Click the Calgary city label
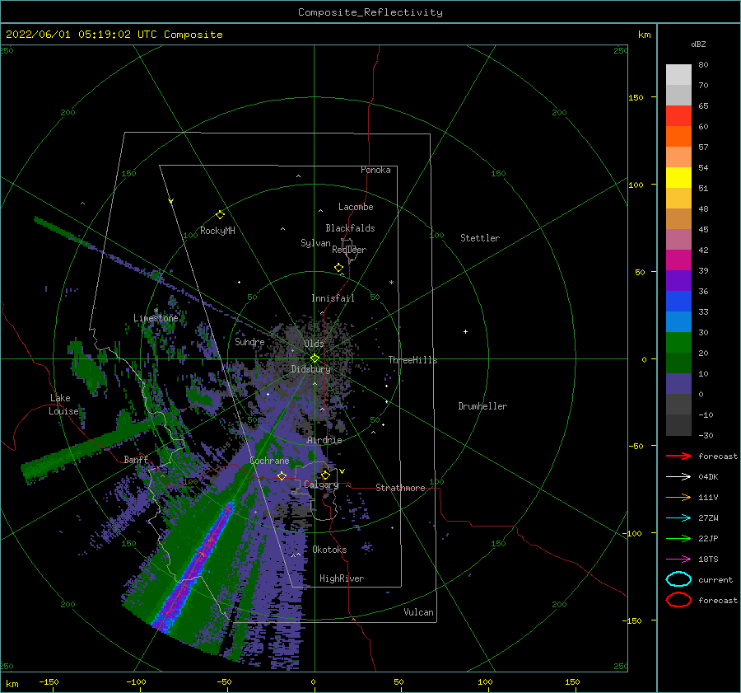 pyautogui.click(x=321, y=485)
